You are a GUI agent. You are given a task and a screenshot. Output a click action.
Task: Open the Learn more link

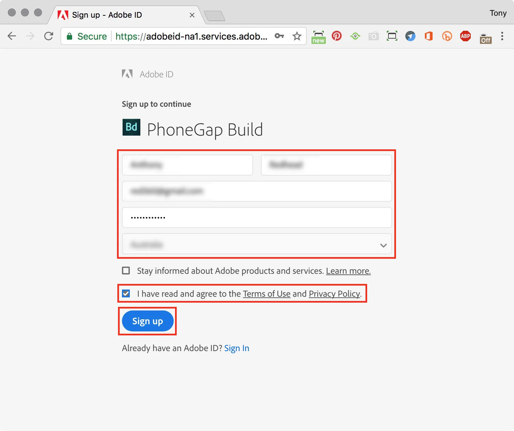pos(348,271)
